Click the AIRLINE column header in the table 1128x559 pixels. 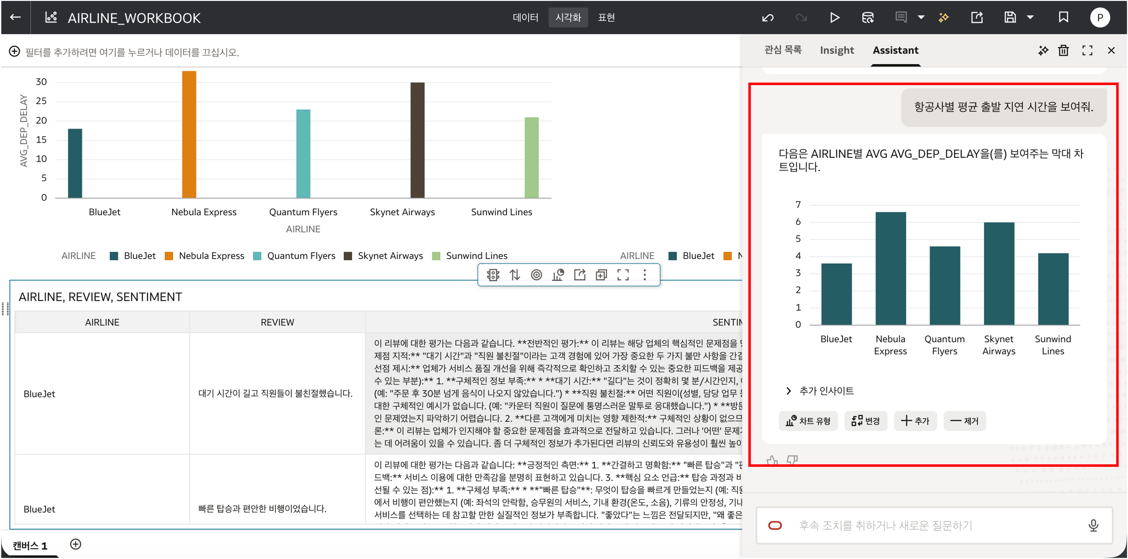[102, 322]
